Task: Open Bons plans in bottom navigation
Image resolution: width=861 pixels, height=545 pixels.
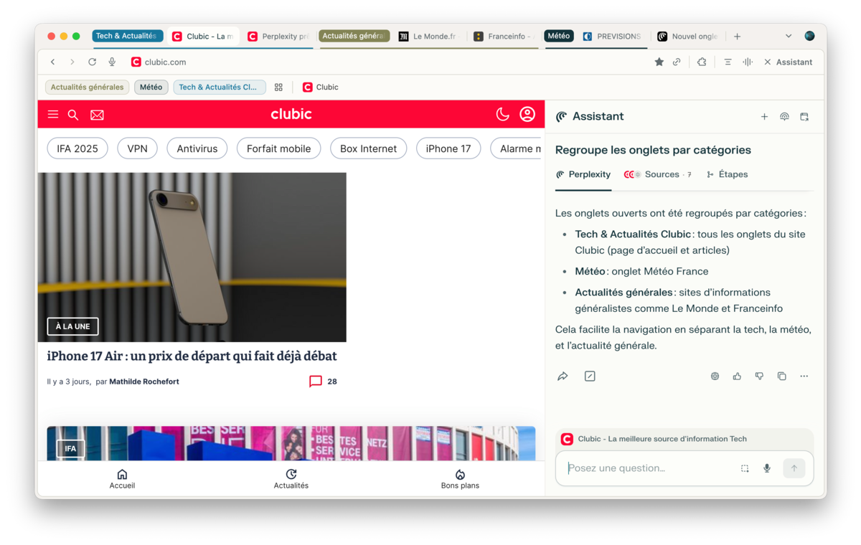Action: 460,479
